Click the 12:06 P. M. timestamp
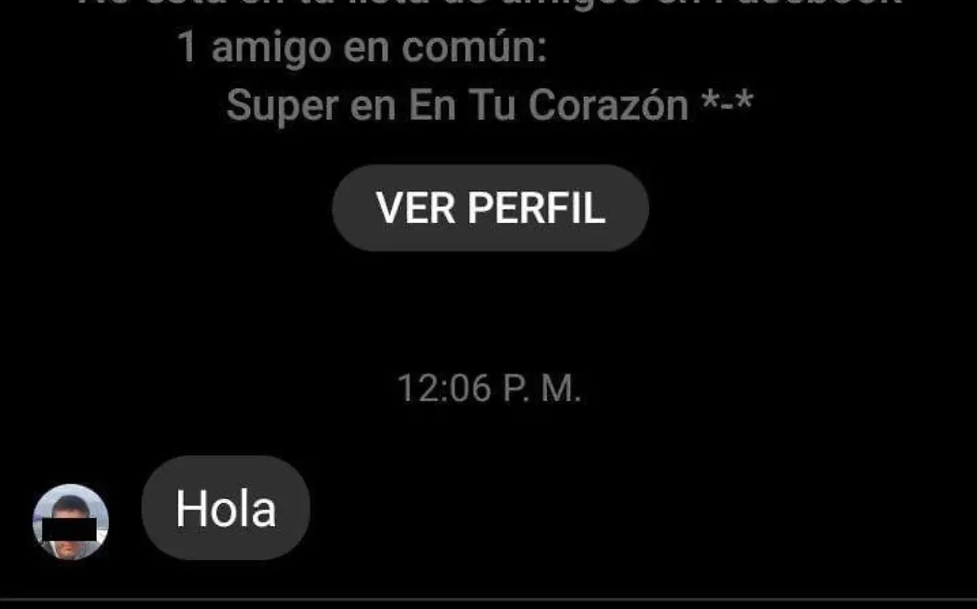The image size is (977, 609). (488, 389)
